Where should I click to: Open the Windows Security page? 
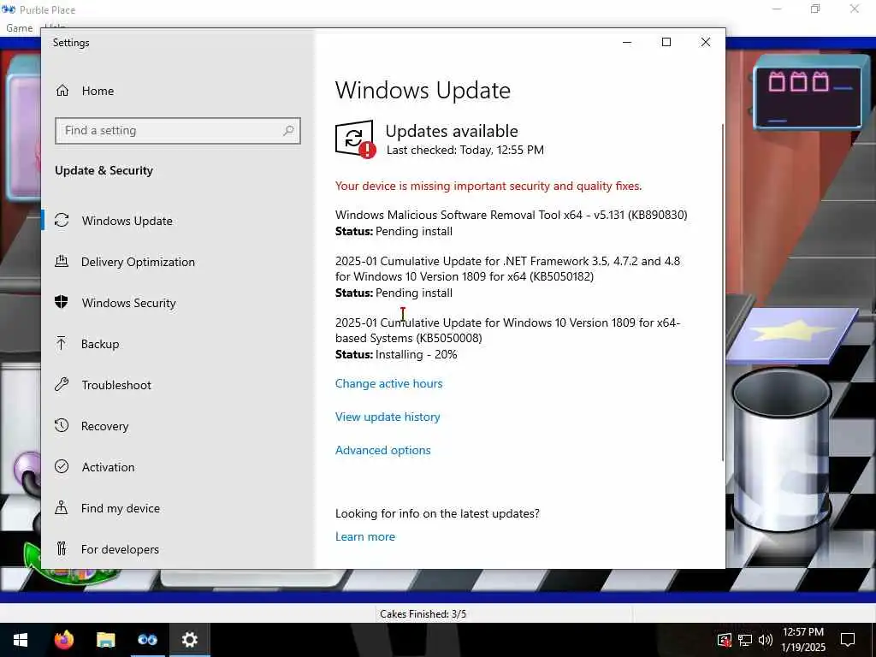(128, 303)
